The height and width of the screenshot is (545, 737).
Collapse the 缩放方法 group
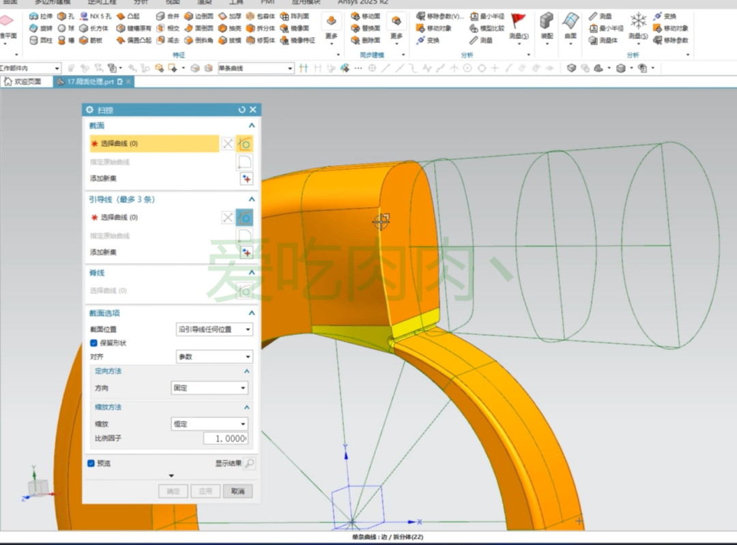tap(247, 407)
